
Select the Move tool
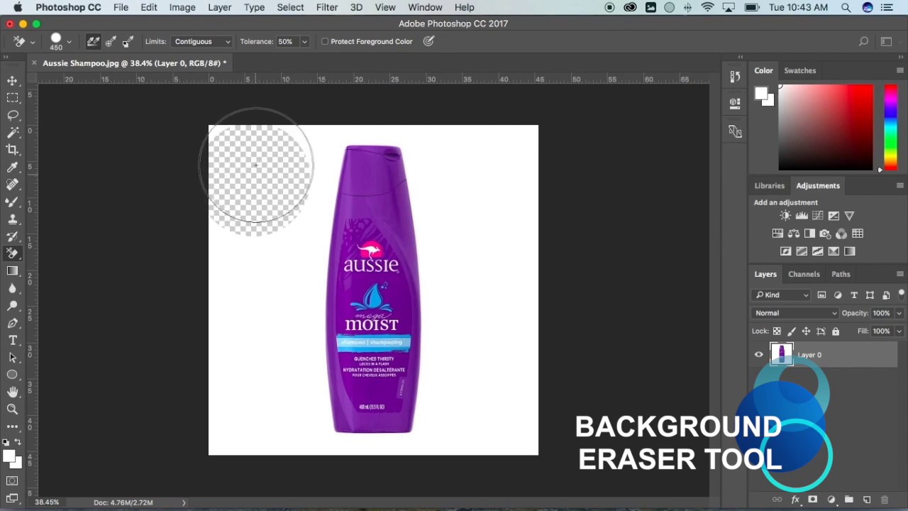[x=13, y=80]
